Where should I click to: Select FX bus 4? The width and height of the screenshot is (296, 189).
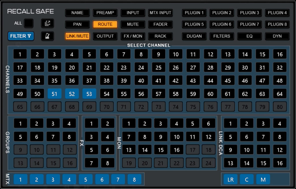[108, 136]
